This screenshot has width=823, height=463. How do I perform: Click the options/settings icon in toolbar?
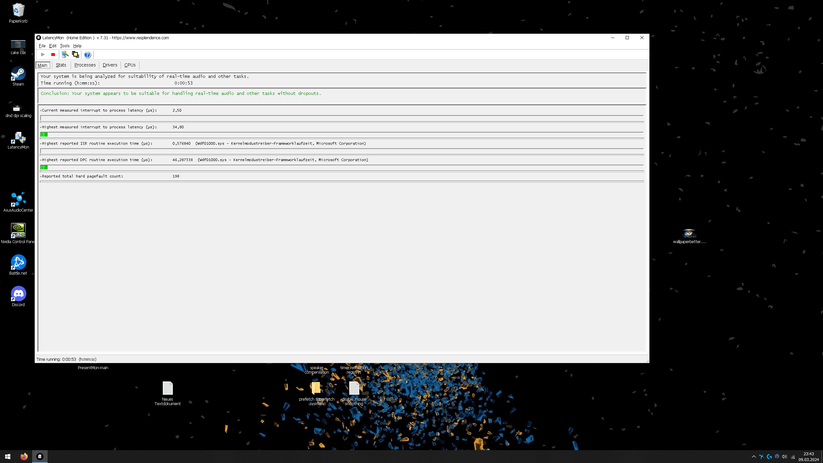coord(65,54)
